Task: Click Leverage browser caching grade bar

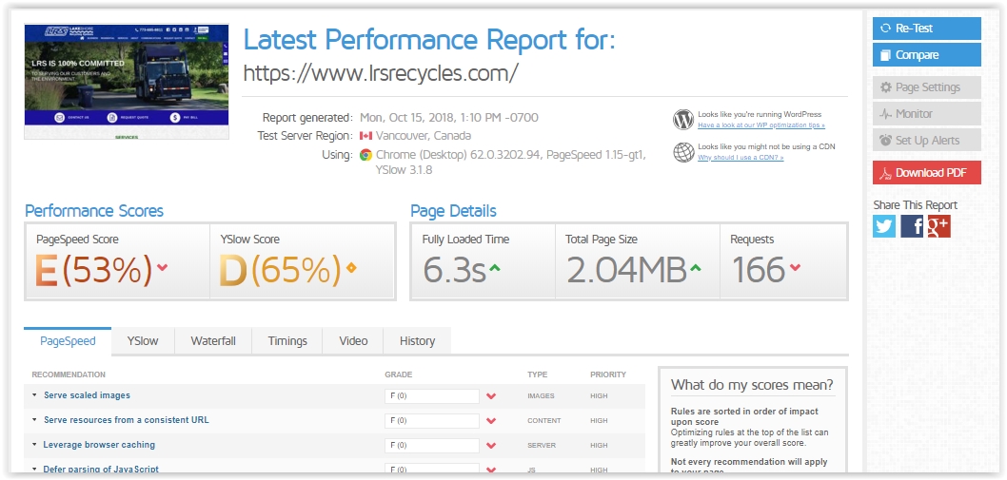Action: pos(432,446)
